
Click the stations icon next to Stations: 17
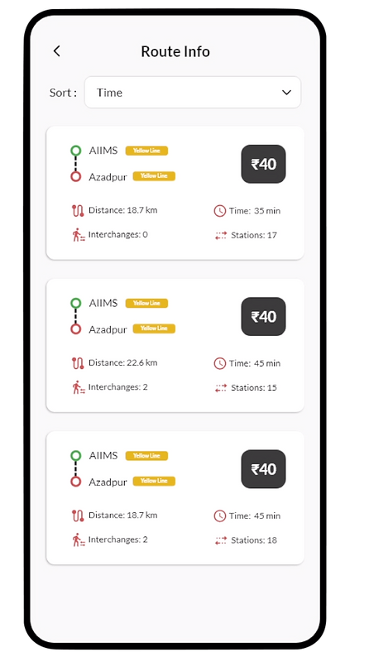(221, 236)
